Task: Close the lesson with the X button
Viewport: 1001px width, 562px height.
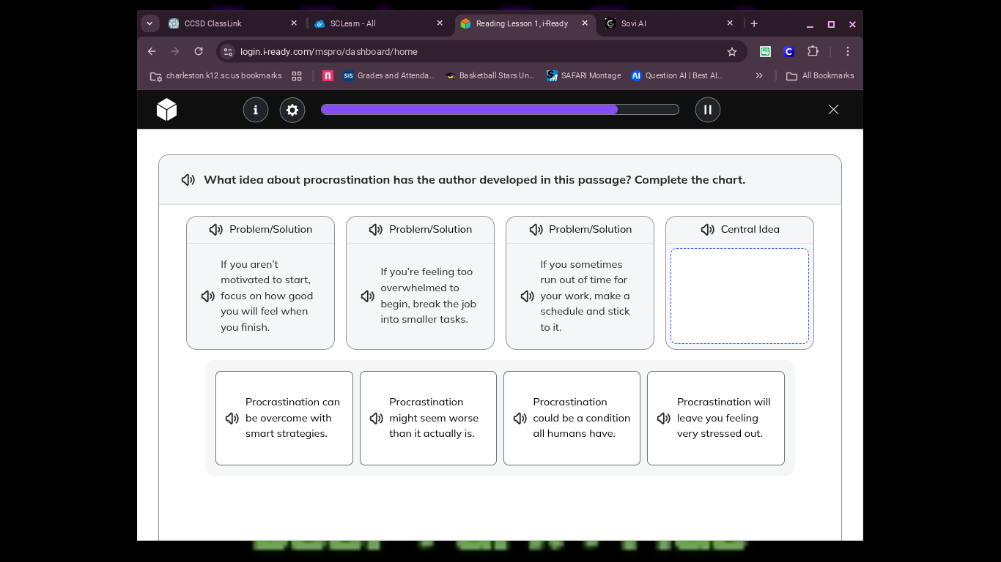Action: [x=833, y=110]
